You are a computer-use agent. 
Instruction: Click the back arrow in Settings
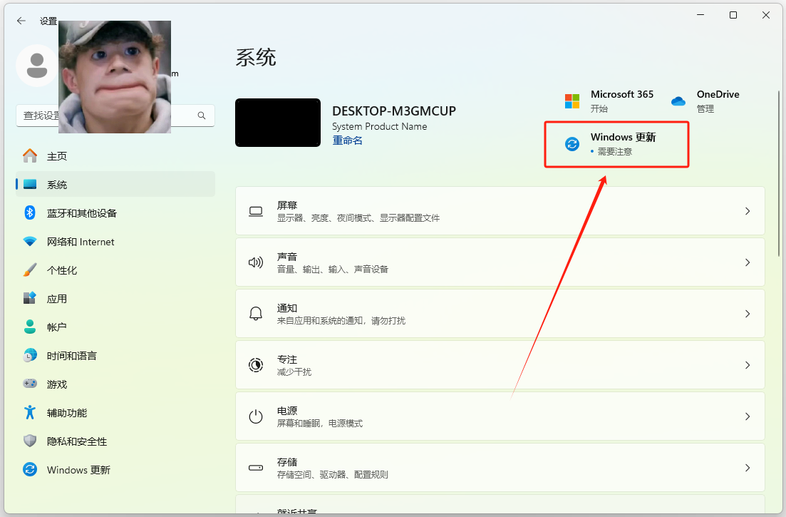pyautogui.click(x=21, y=21)
